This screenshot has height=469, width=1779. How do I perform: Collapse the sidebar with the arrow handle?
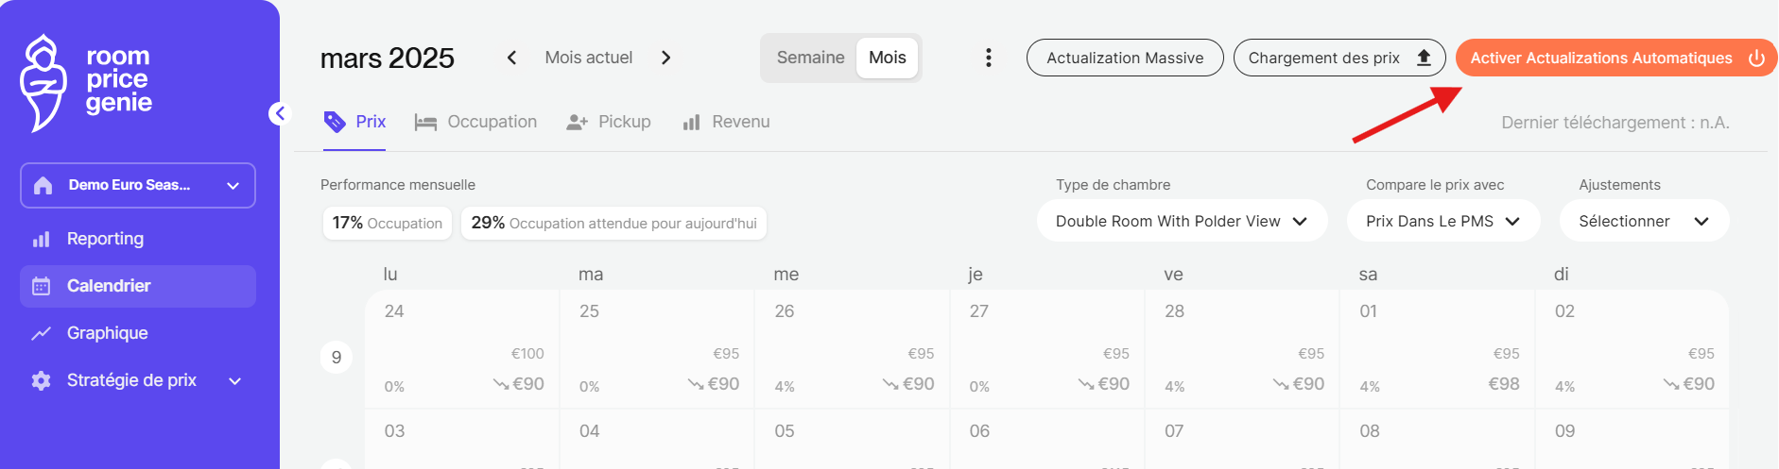coord(279,114)
